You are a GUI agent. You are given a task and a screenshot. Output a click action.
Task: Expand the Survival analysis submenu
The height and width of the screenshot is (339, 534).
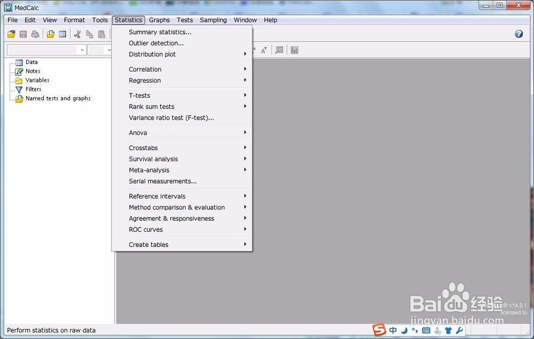click(x=187, y=159)
